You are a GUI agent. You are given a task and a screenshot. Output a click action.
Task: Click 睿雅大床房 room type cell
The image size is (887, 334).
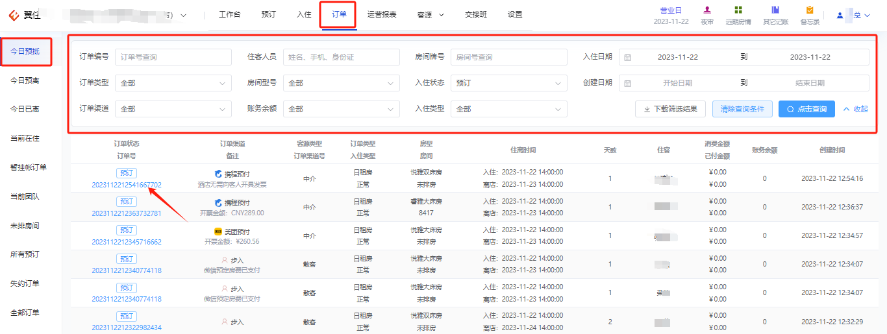coord(426,202)
